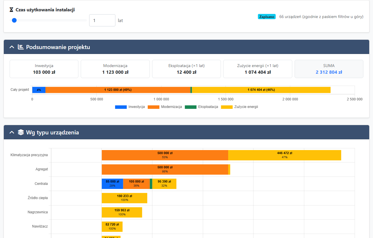Screen dimensions: 373x238
Task: Collapse the Wg typu urządzenia section
Action: point(12,132)
